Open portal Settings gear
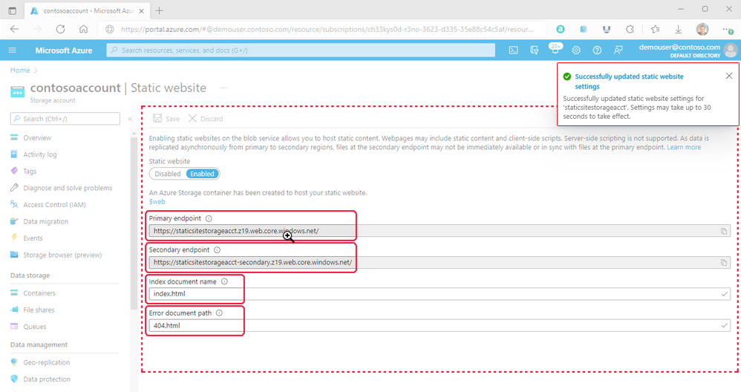The width and height of the screenshot is (741, 392). (576, 50)
